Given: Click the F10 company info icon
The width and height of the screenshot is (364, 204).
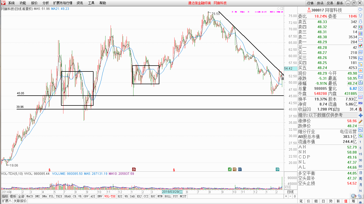Looking at the screenshot, I should [361, 58].
